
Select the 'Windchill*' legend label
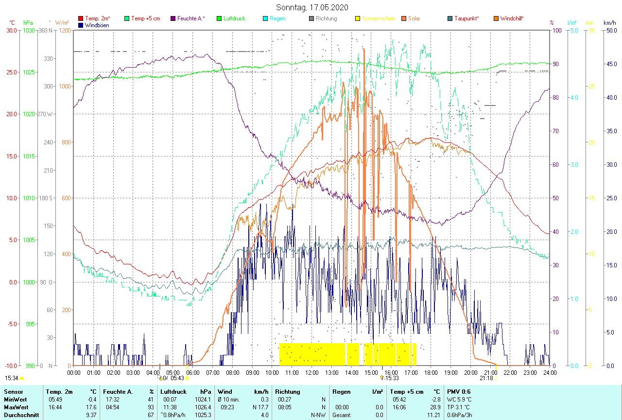click(x=512, y=18)
